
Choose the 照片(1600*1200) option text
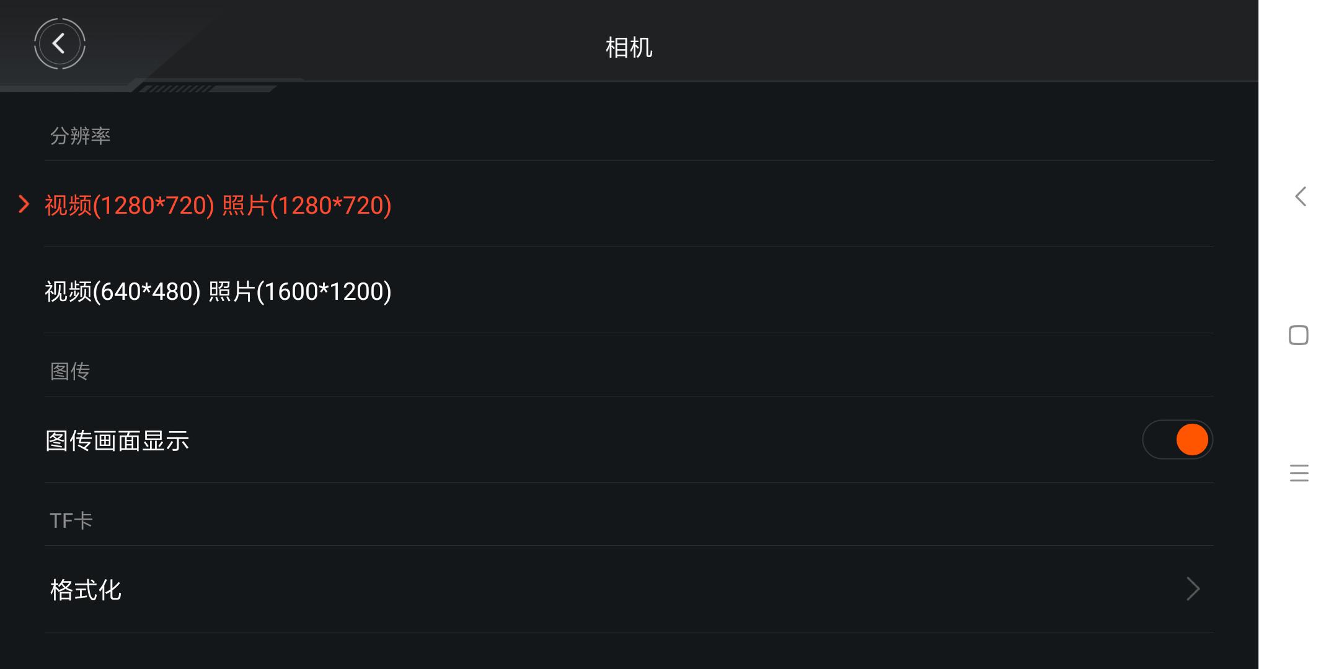pyautogui.click(x=300, y=292)
